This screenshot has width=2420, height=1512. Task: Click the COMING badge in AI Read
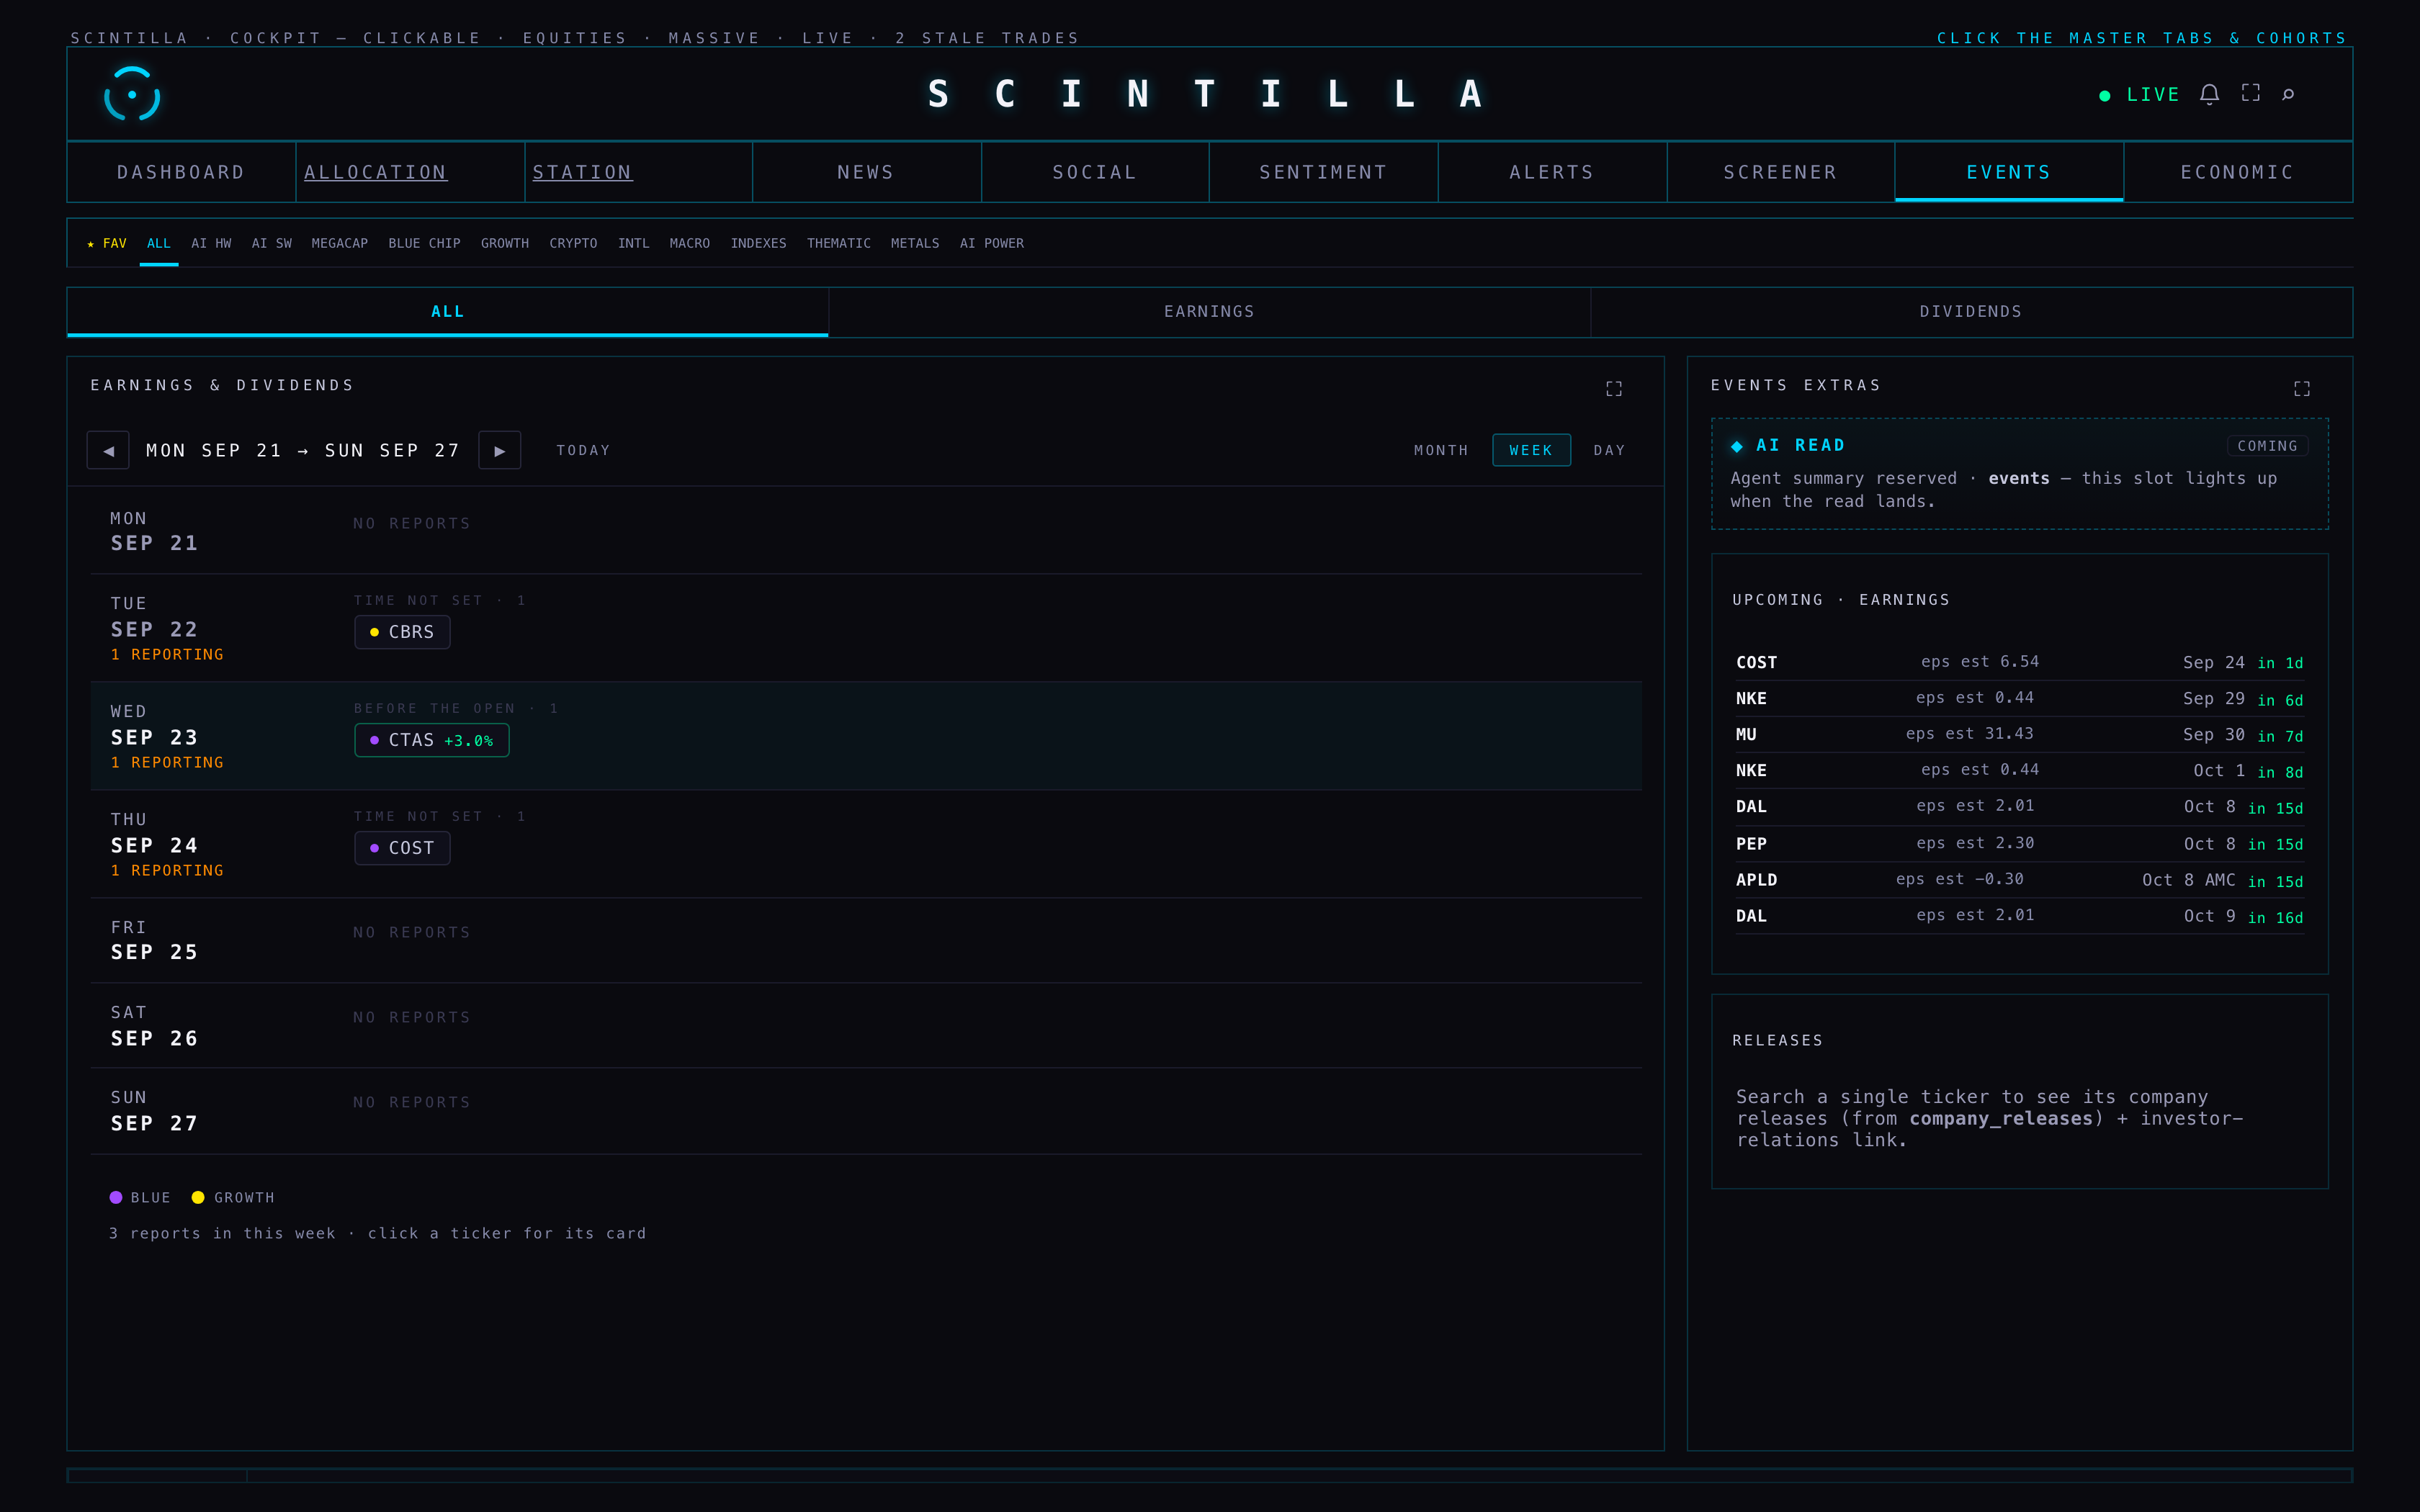2267,446
